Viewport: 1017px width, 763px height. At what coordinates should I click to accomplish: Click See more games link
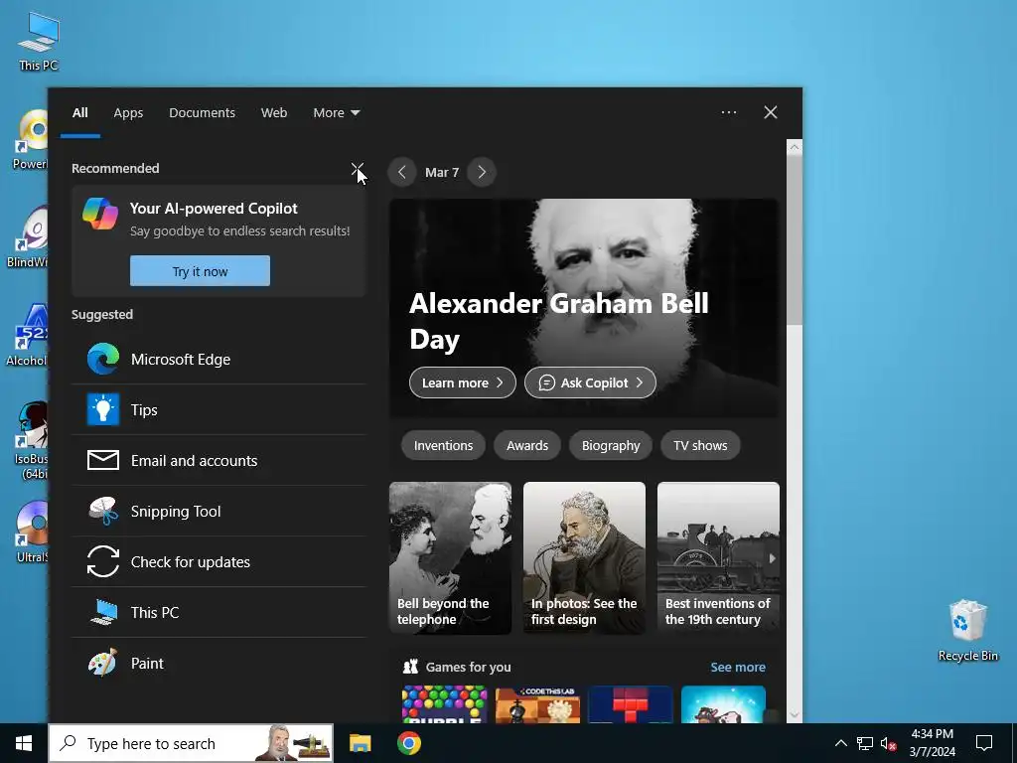(x=738, y=667)
